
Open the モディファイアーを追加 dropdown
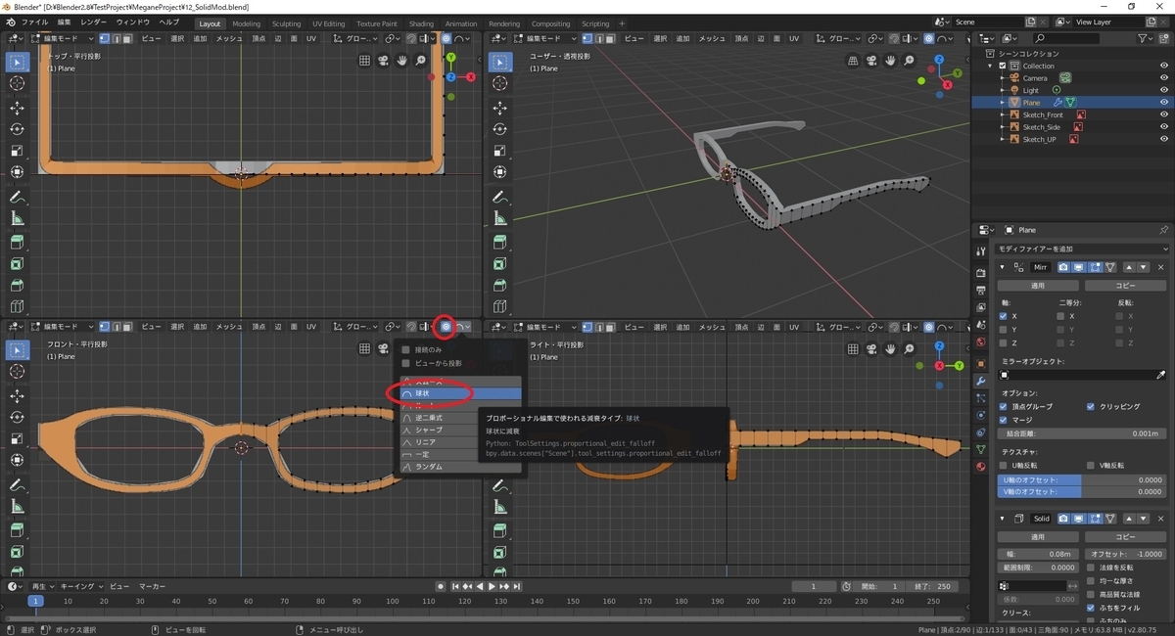(x=1080, y=250)
